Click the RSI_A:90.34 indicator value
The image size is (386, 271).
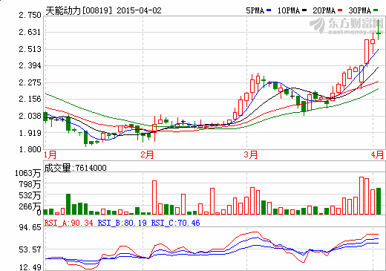click(69, 223)
